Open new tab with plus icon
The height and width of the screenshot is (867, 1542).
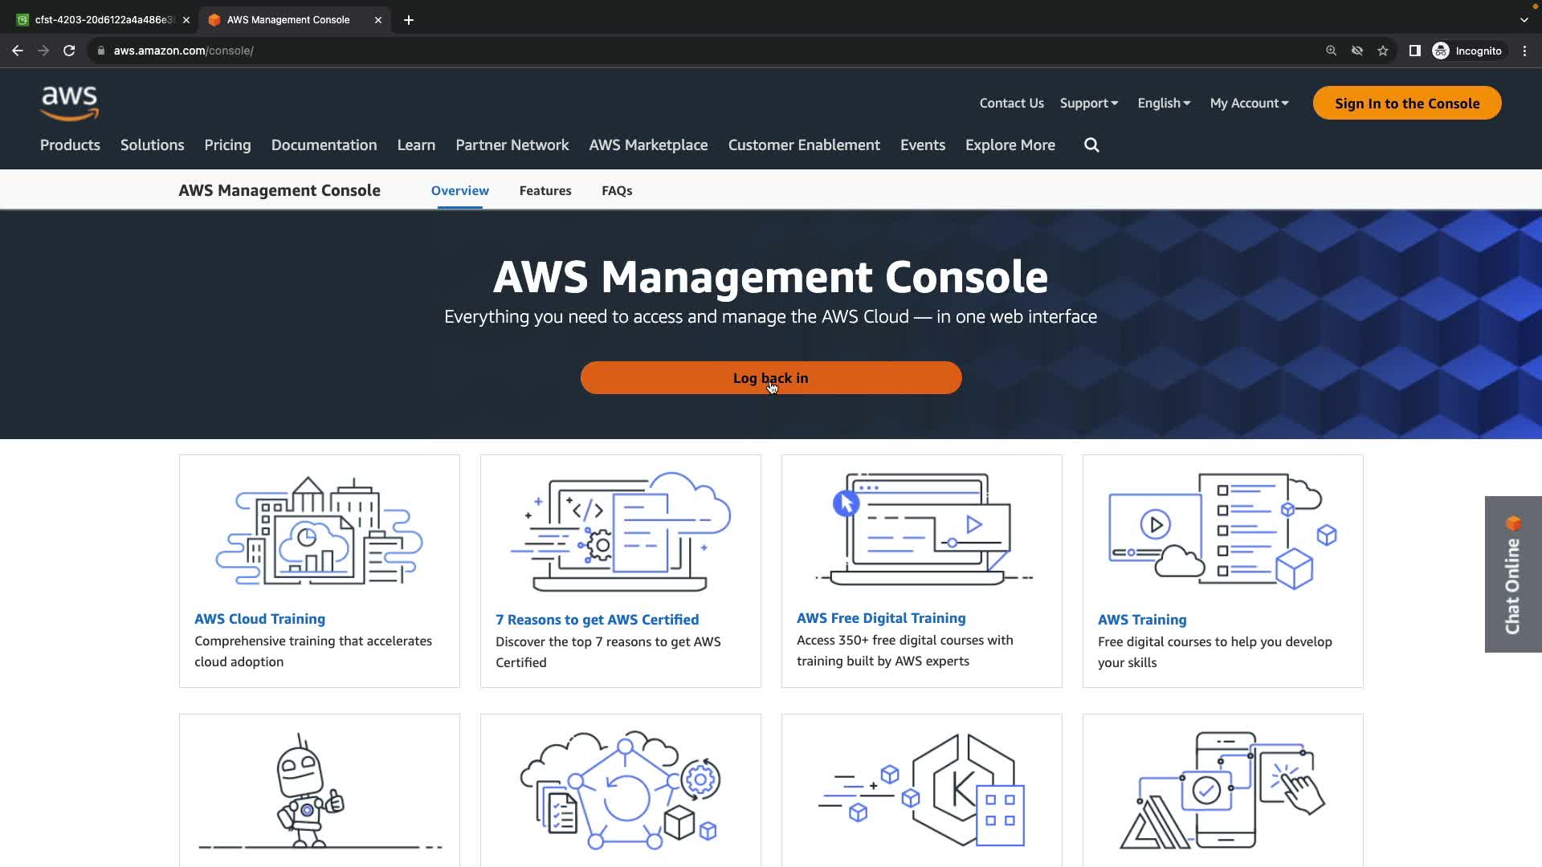pyautogui.click(x=409, y=20)
